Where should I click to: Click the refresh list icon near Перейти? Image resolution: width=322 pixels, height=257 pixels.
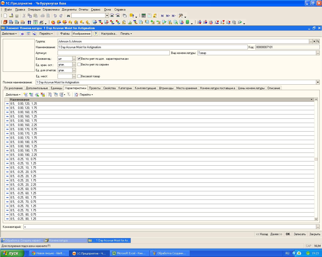(76, 95)
